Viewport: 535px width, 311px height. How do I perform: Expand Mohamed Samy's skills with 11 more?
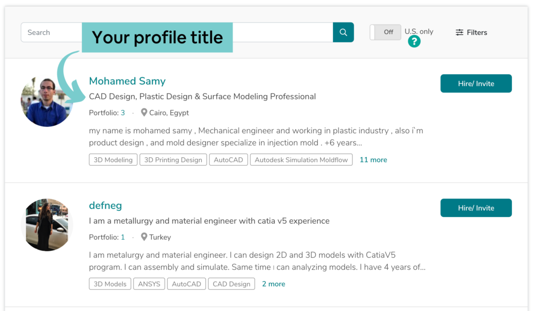(x=373, y=159)
